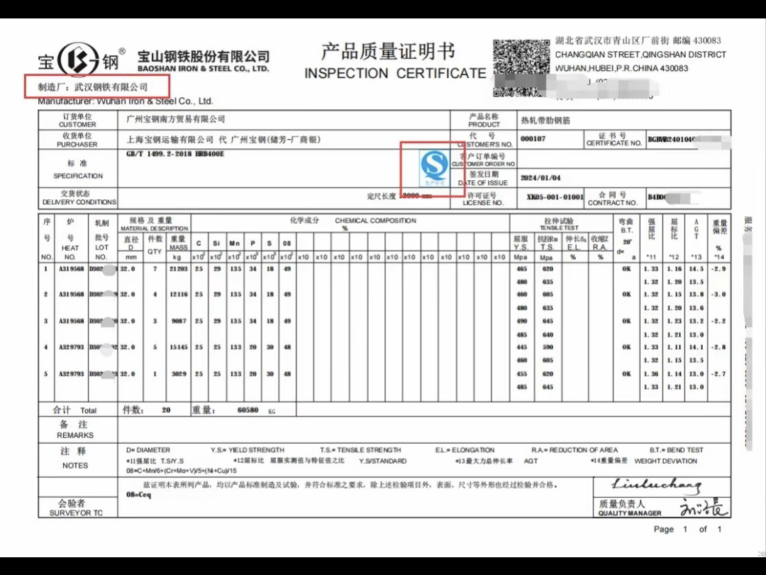This screenshot has width=766, height=575.
Task: Click the purchaser value starting '上海宝钢运输有限公司'
Action: [x=223, y=140]
